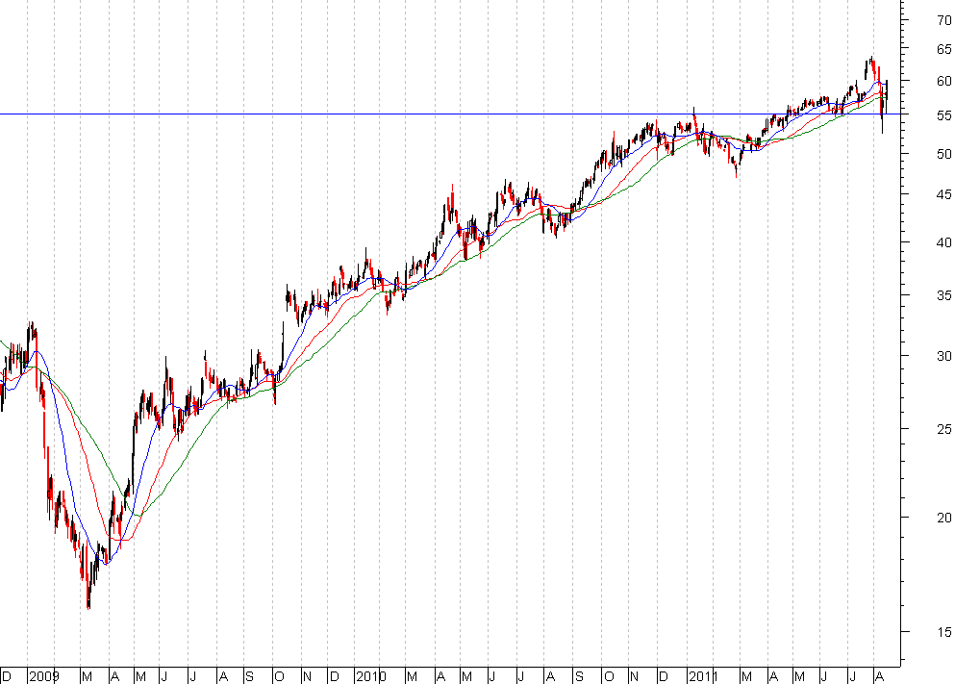Click the 35 price axis label
The width and height of the screenshot is (955, 684).
943,296
